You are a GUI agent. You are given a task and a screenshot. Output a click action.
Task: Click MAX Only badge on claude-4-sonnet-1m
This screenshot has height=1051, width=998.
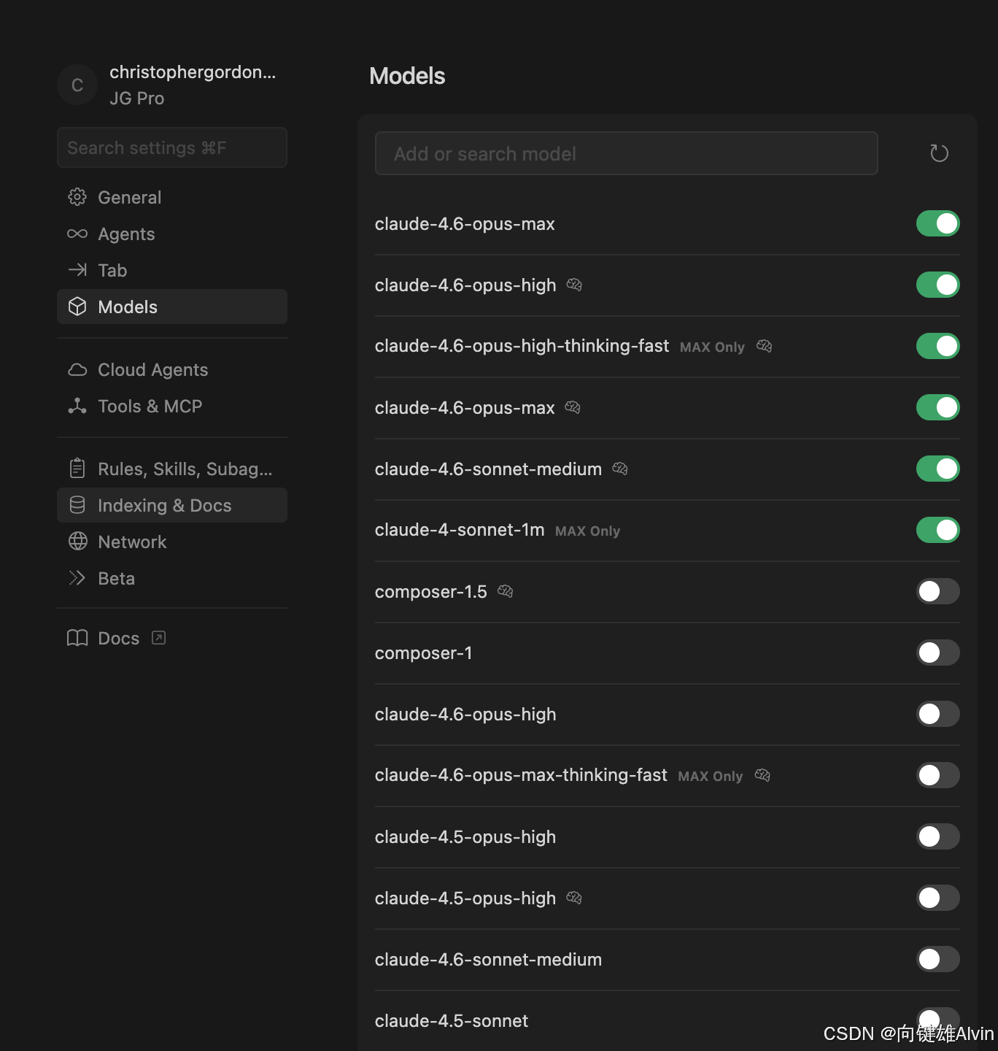click(587, 531)
